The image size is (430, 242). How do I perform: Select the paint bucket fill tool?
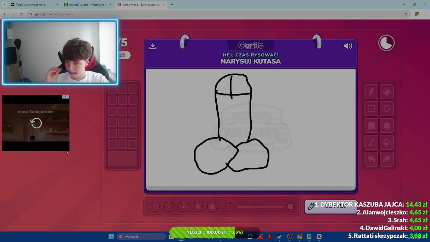point(387,143)
